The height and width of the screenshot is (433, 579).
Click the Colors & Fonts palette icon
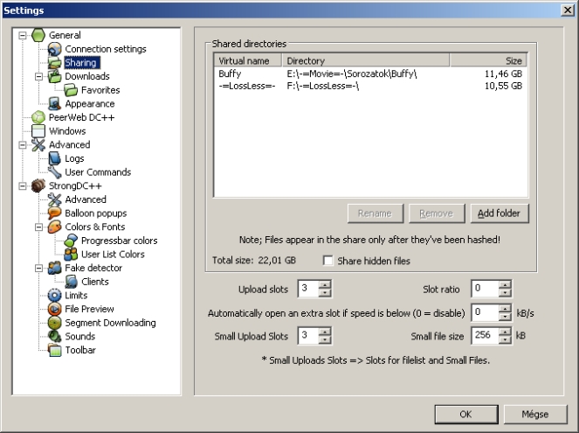tap(55, 227)
